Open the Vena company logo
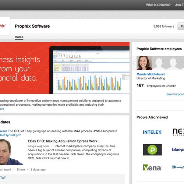 [x=152, y=167]
